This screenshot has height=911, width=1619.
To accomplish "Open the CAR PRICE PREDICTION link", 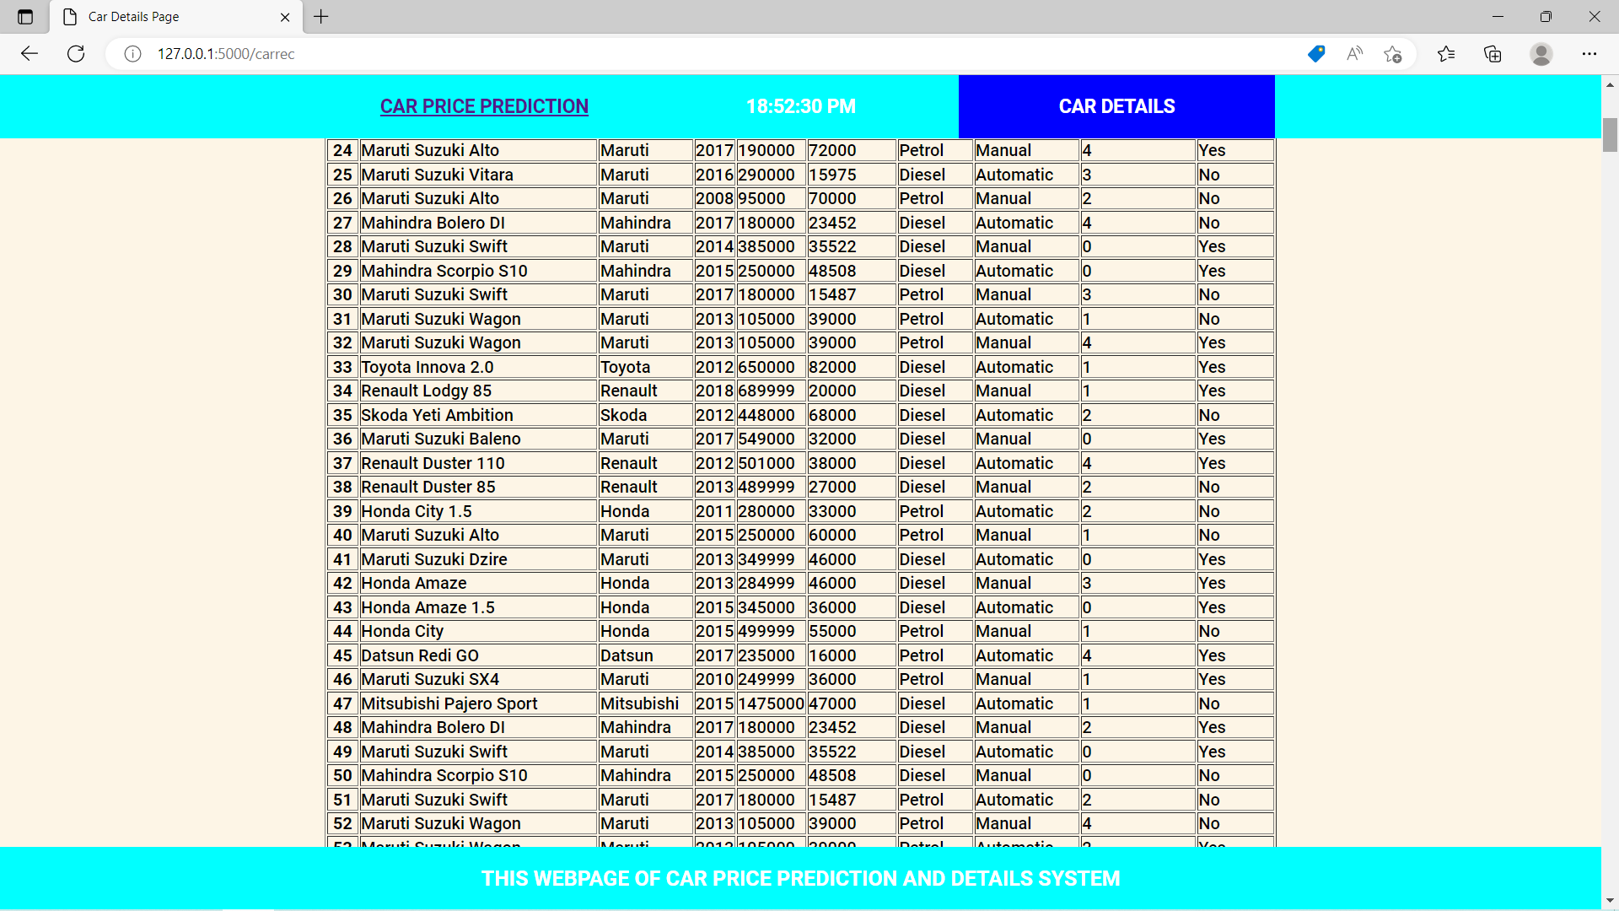I will [484, 106].
